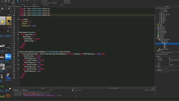Click the A3 animation icon
This screenshot has width=179, height=101.
(164, 46)
